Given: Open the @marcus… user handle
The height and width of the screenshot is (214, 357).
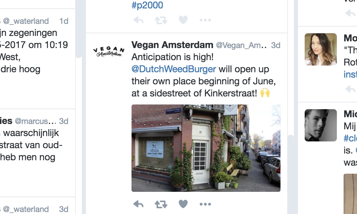Looking at the screenshot, I should tap(35, 121).
